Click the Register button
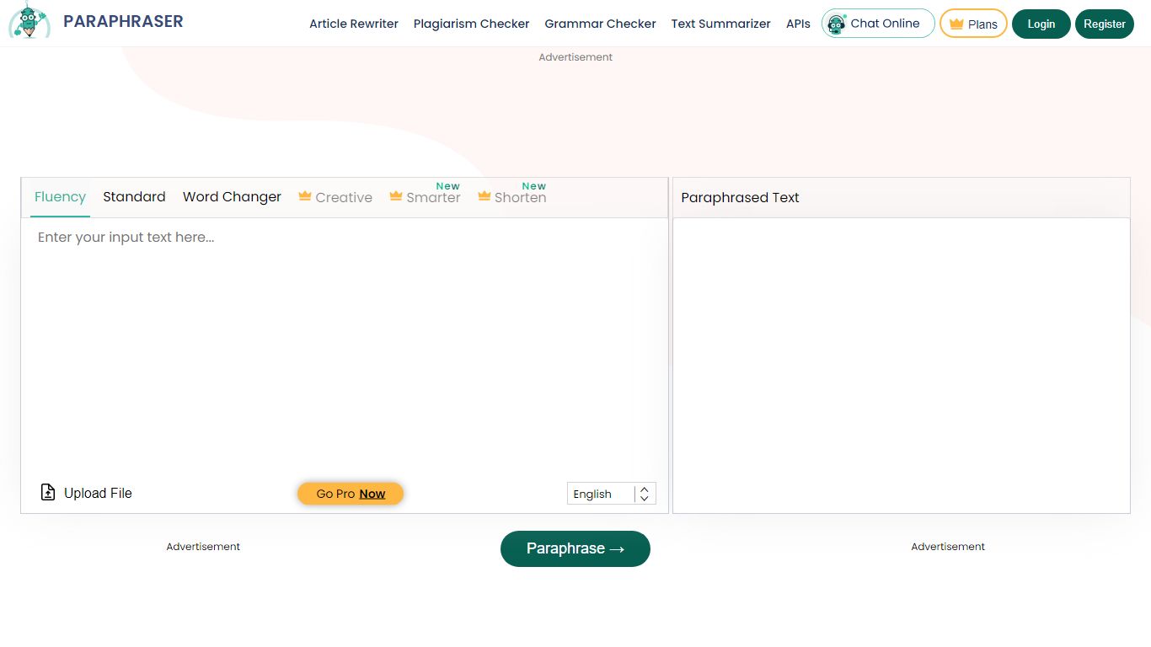 (1105, 24)
